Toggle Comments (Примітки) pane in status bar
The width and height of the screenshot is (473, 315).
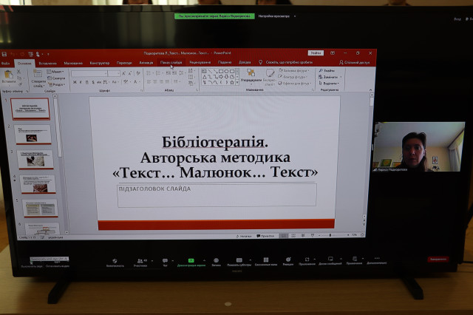(265, 236)
